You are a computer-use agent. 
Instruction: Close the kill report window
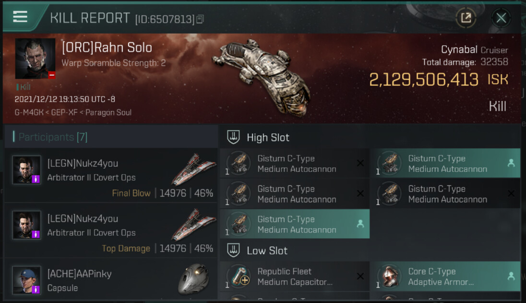[501, 18]
